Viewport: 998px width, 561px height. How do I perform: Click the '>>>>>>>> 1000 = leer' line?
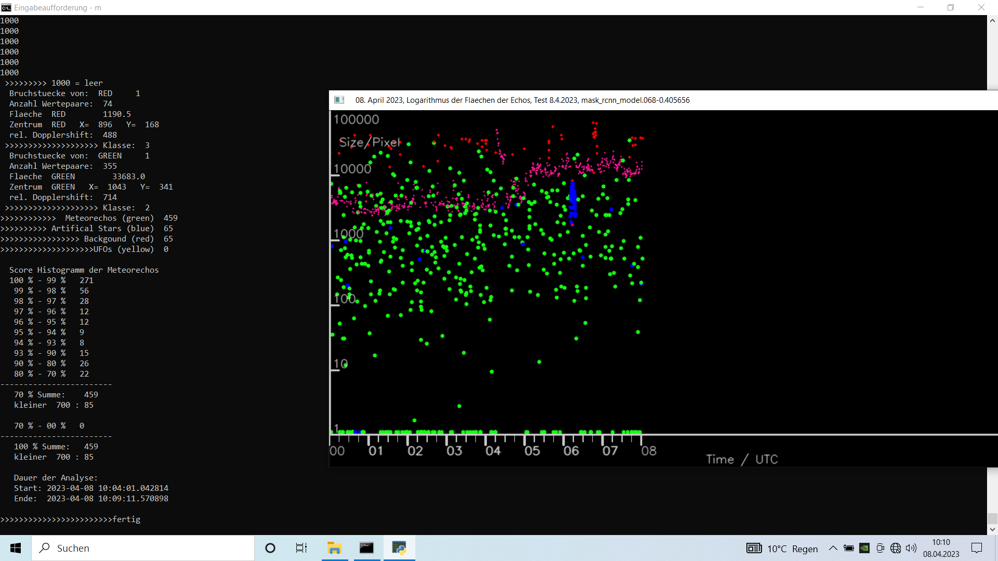coord(54,83)
